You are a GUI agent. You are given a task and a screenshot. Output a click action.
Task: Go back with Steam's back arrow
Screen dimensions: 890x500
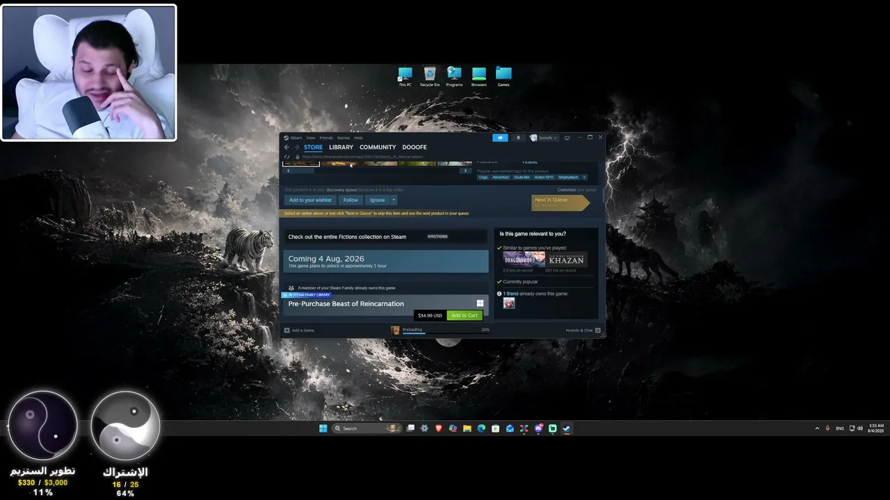[x=286, y=147]
